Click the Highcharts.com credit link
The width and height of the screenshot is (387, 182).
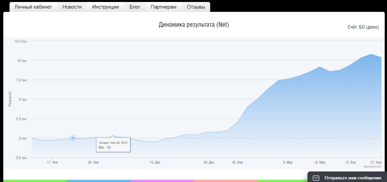tap(372, 167)
